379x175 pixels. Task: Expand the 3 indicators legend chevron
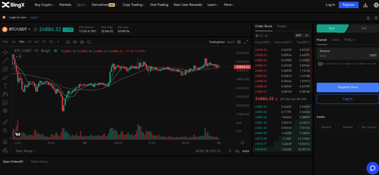pos(18,56)
